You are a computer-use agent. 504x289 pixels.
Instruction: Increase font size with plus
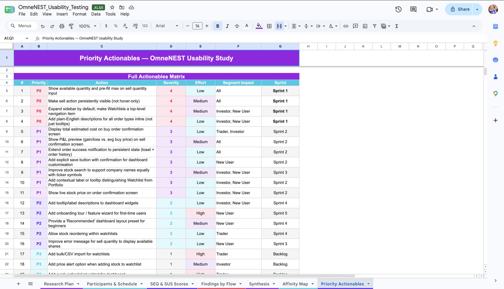(207, 26)
